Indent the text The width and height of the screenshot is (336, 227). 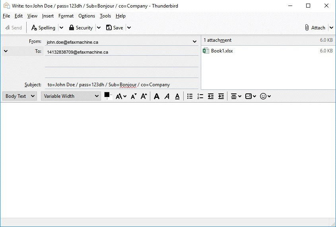coord(221,96)
